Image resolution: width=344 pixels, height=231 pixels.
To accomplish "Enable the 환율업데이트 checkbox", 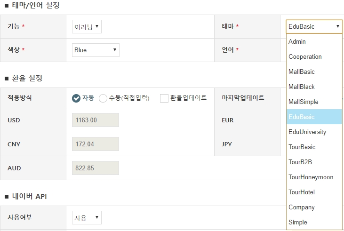I will (x=164, y=98).
